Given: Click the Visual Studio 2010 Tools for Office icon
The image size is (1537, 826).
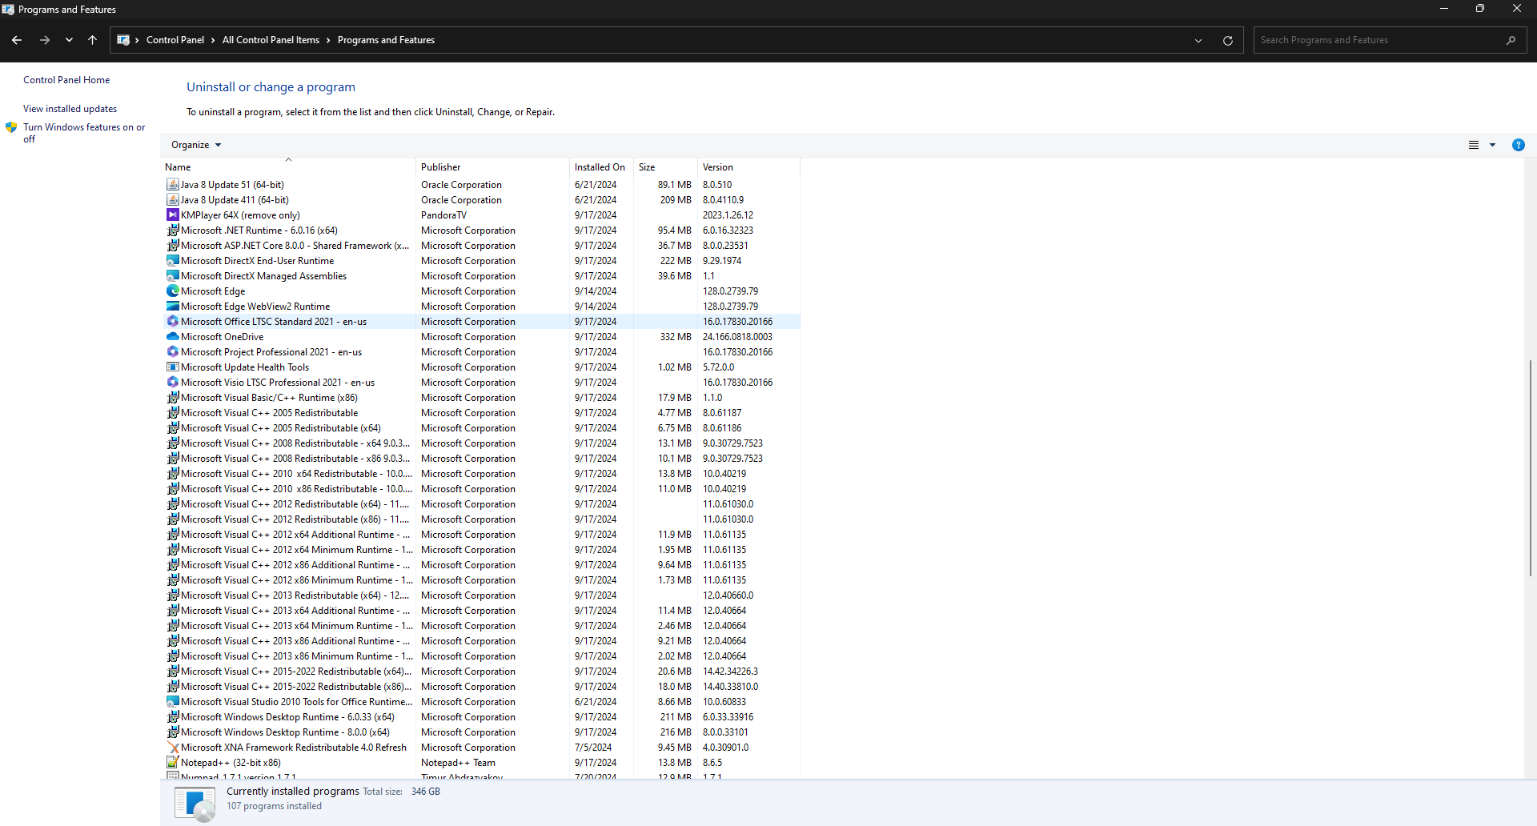Looking at the screenshot, I should [172, 702].
